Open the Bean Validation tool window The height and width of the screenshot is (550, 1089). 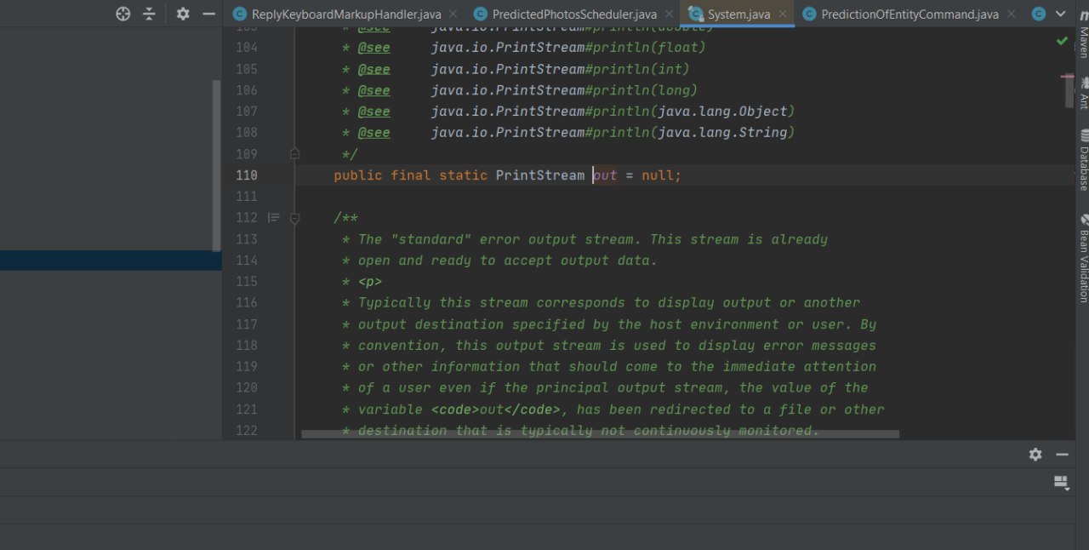pos(1084,258)
